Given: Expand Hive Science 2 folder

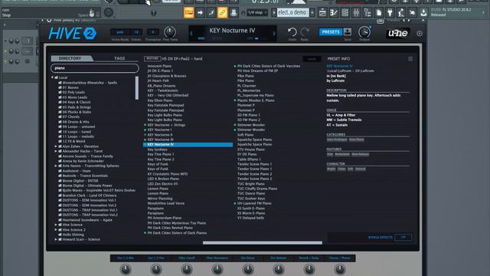Looking at the screenshot, I should (56, 230).
